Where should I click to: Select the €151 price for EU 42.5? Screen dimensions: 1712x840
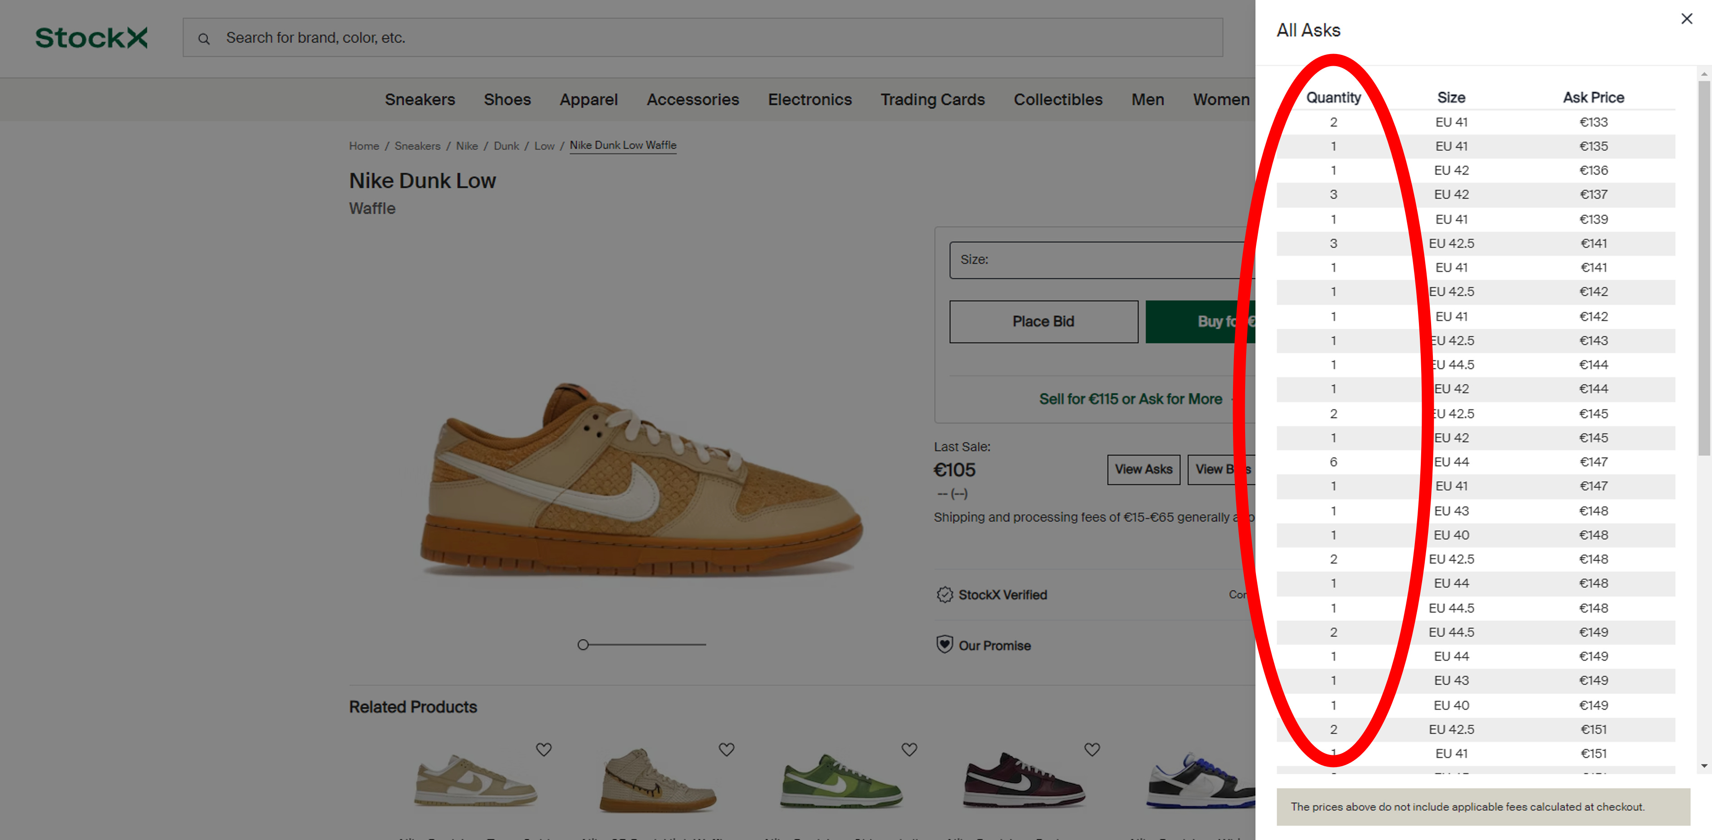tap(1593, 730)
